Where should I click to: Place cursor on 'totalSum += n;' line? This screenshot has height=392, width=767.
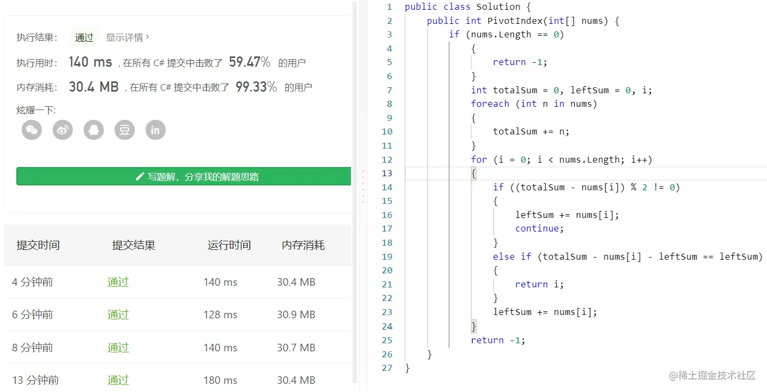tap(531, 132)
